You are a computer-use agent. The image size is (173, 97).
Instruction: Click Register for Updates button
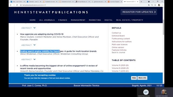pyautogui.click(x=139, y=12)
